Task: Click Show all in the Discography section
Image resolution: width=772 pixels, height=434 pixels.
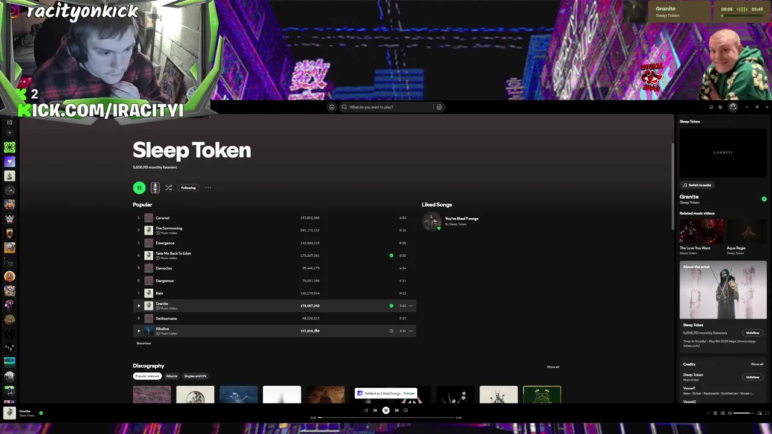Action: [553, 367]
